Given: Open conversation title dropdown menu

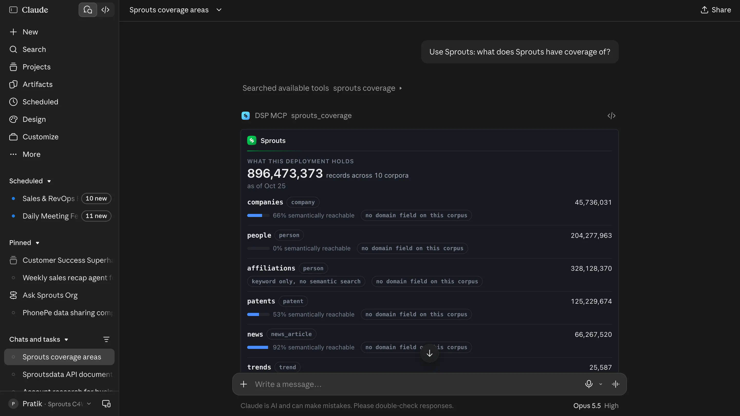Looking at the screenshot, I should coord(219,10).
